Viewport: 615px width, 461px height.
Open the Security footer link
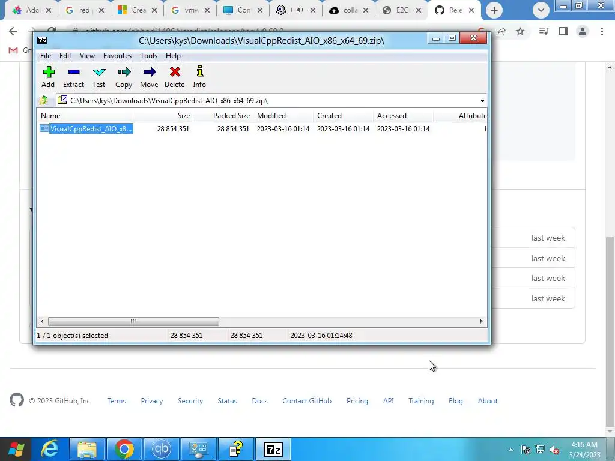click(190, 400)
